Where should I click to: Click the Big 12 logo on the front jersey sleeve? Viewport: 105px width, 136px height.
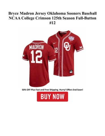point(81,47)
